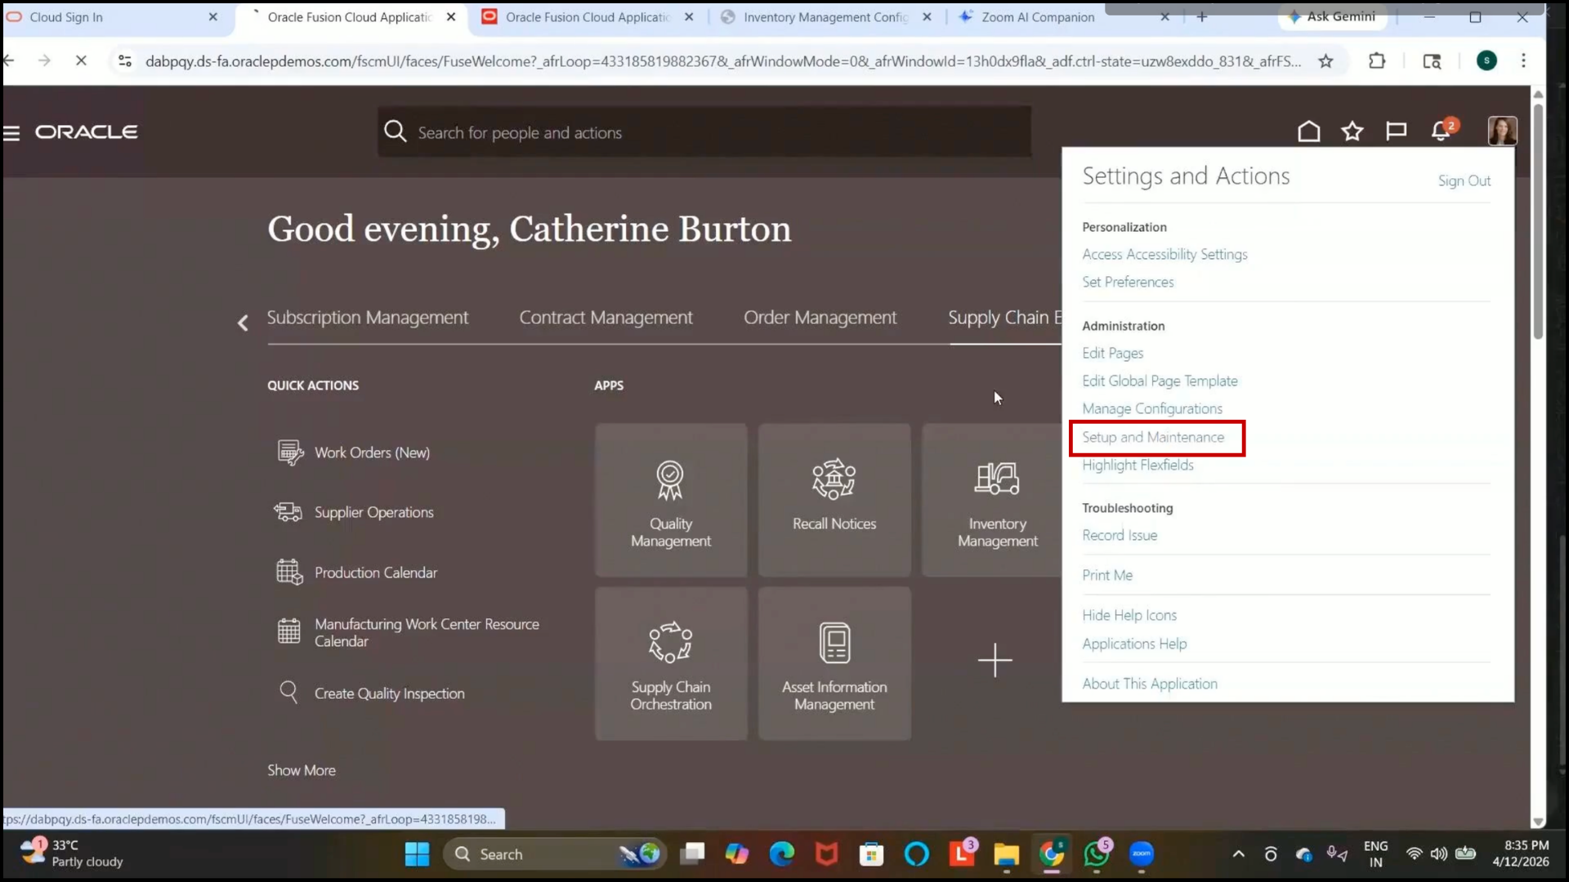Image resolution: width=1569 pixels, height=882 pixels.
Task: Open Asset Information Management app tile
Action: [834, 663]
